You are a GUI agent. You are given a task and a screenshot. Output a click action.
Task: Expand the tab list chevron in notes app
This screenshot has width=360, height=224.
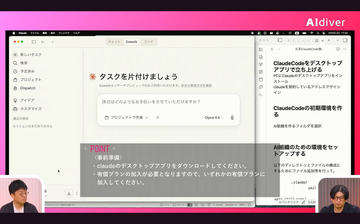point(338,40)
